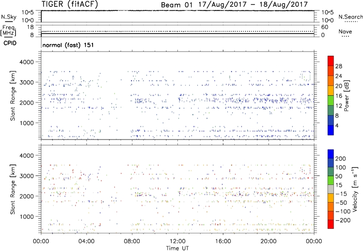Click the '08:00' time axis tick label
This screenshot has height=251, width=363.
point(132,241)
